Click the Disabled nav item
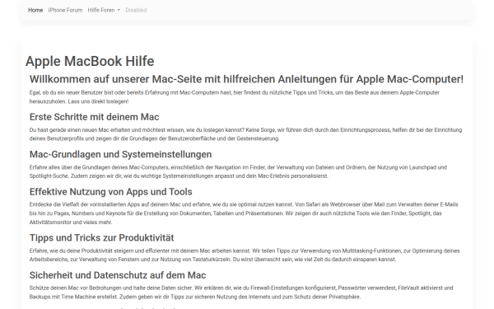494x309 pixels. [136, 10]
